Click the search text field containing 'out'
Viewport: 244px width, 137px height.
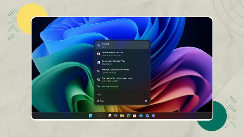point(120,94)
